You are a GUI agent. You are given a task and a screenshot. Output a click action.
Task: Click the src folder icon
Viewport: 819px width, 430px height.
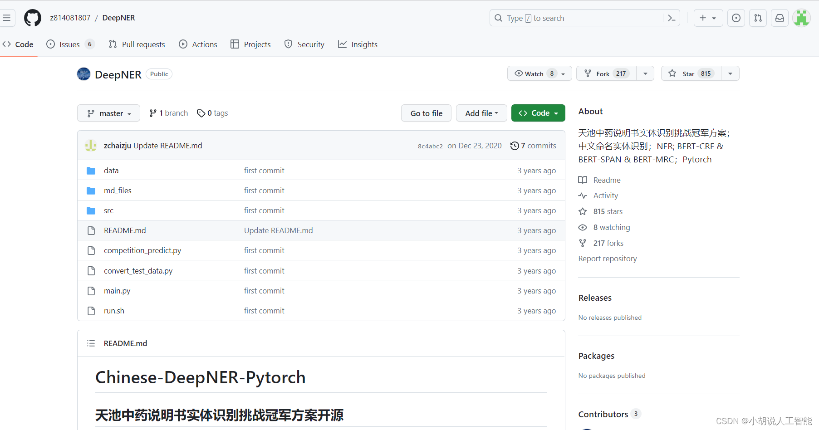pyautogui.click(x=91, y=210)
